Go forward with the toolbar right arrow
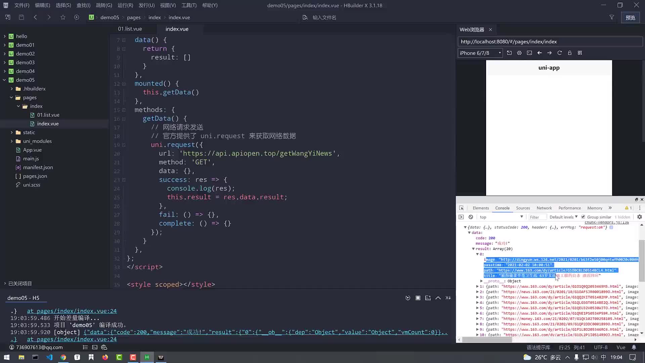The width and height of the screenshot is (645, 363). tap(49, 17)
